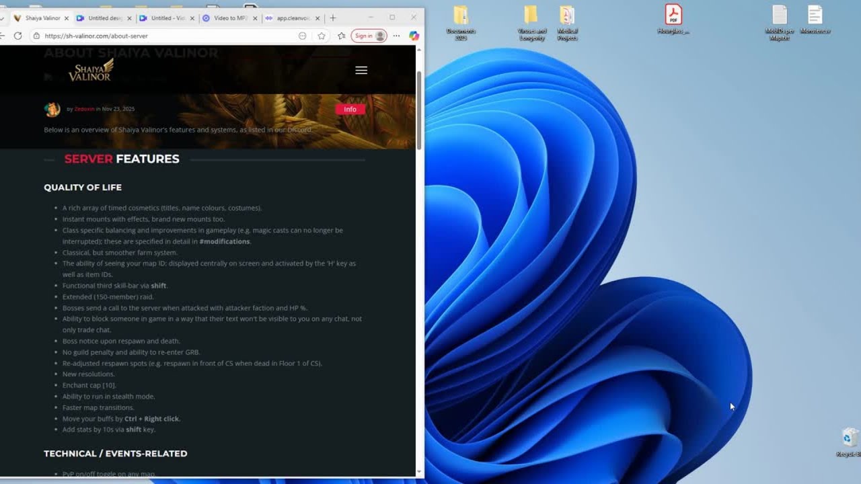This screenshot has height=484, width=861.
Task: Select the Medical Projects desktop folder
Action: (x=567, y=24)
